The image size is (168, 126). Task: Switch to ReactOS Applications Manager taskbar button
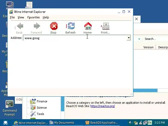(x=102, y=123)
